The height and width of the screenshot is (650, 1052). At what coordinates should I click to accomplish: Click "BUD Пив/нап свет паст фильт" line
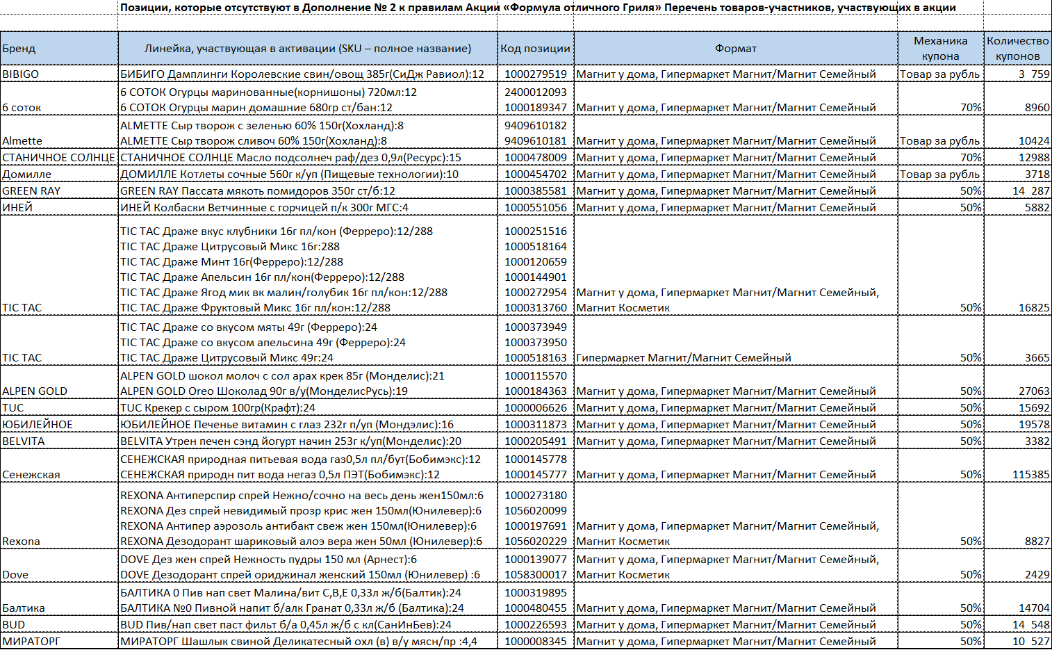(x=286, y=624)
